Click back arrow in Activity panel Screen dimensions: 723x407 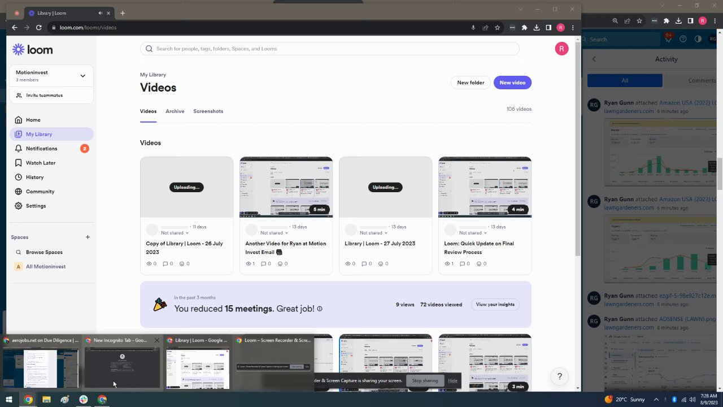tap(594, 59)
